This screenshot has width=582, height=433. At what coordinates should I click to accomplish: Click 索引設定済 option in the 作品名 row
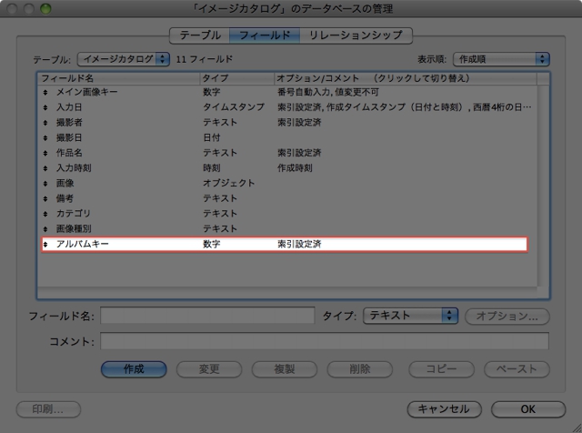pyautogui.click(x=299, y=153)
